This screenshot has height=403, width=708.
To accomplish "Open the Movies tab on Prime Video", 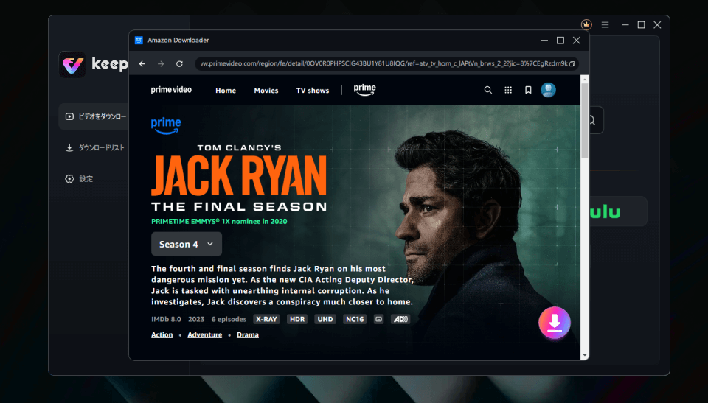I will [x=266, y=91].
